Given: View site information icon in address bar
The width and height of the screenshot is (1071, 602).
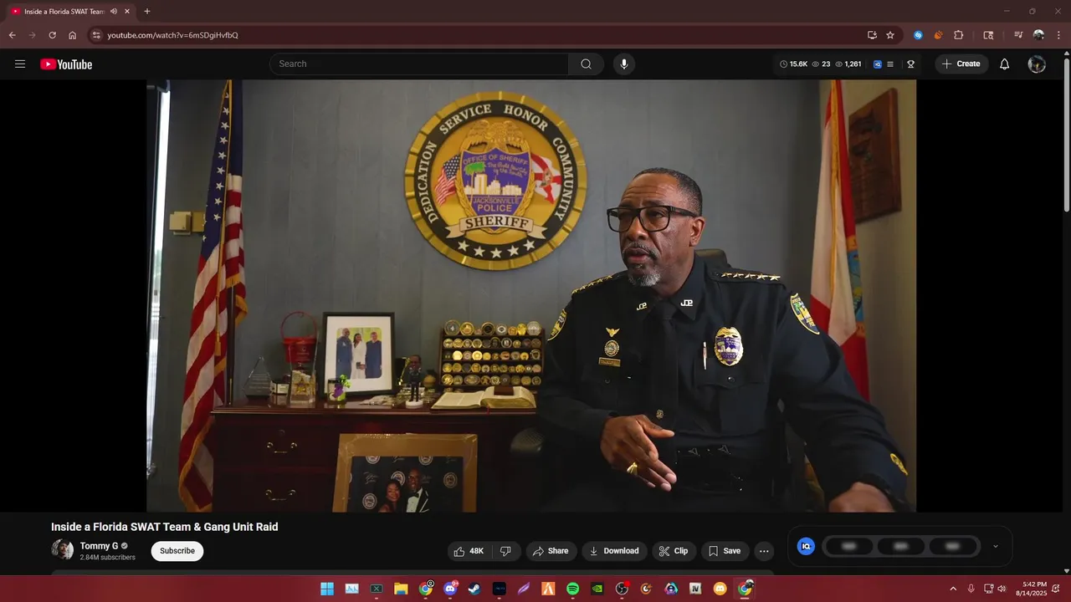Looking at the screenshot, I should point(96,35).
